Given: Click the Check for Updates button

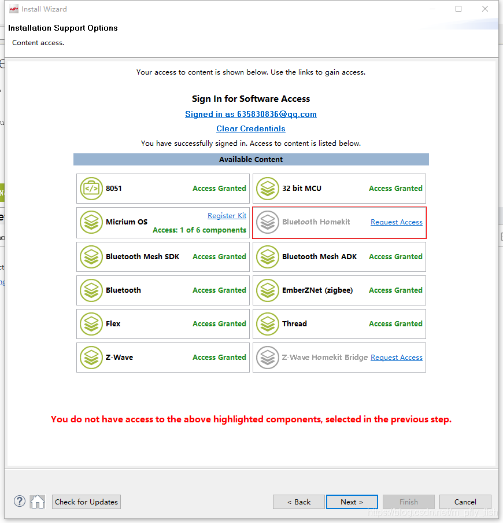Looking at the screenshot, I should coord(86,502).
